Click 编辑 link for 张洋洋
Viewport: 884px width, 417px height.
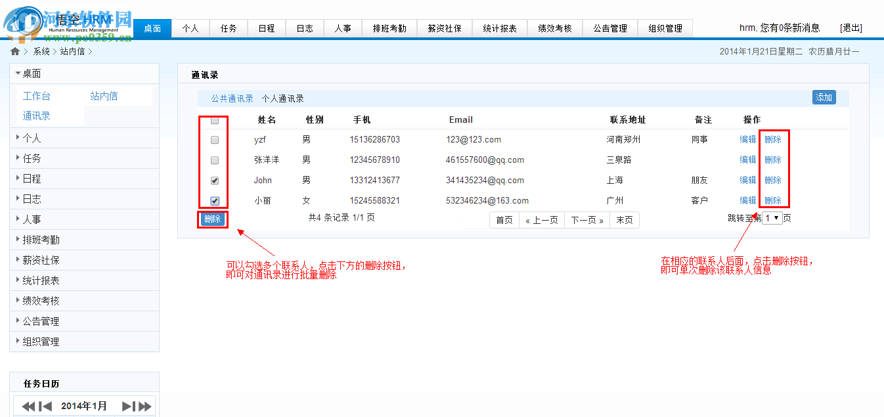click(x=747, y=160)
